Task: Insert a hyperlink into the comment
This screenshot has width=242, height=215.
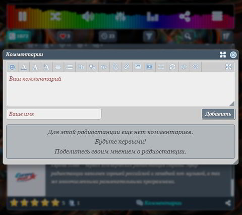Action: click(x=127, y=67)
